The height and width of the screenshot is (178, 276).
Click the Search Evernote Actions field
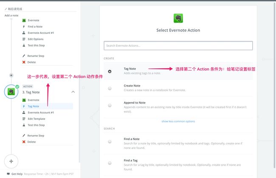point(178,45)
